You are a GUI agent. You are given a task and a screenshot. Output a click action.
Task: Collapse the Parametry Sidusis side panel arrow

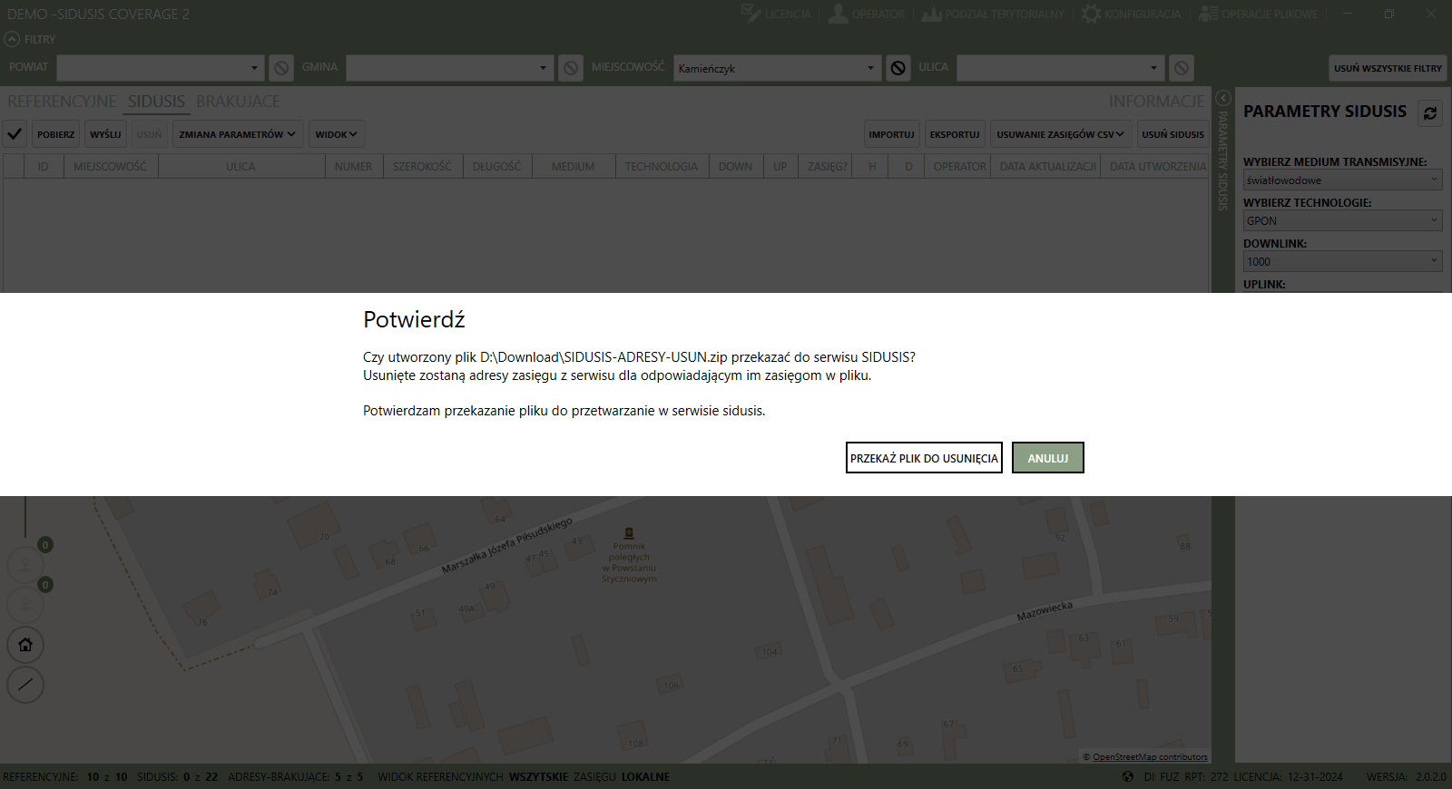(1222, 98)
